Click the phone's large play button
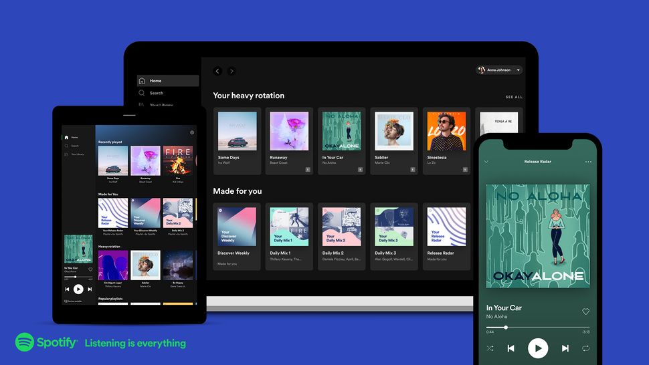The width and height of the screenshot is (649, 365). tap(538, 348)
